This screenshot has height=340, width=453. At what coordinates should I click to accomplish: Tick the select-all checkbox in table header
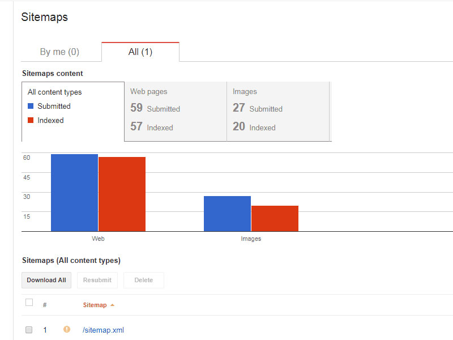29,303
